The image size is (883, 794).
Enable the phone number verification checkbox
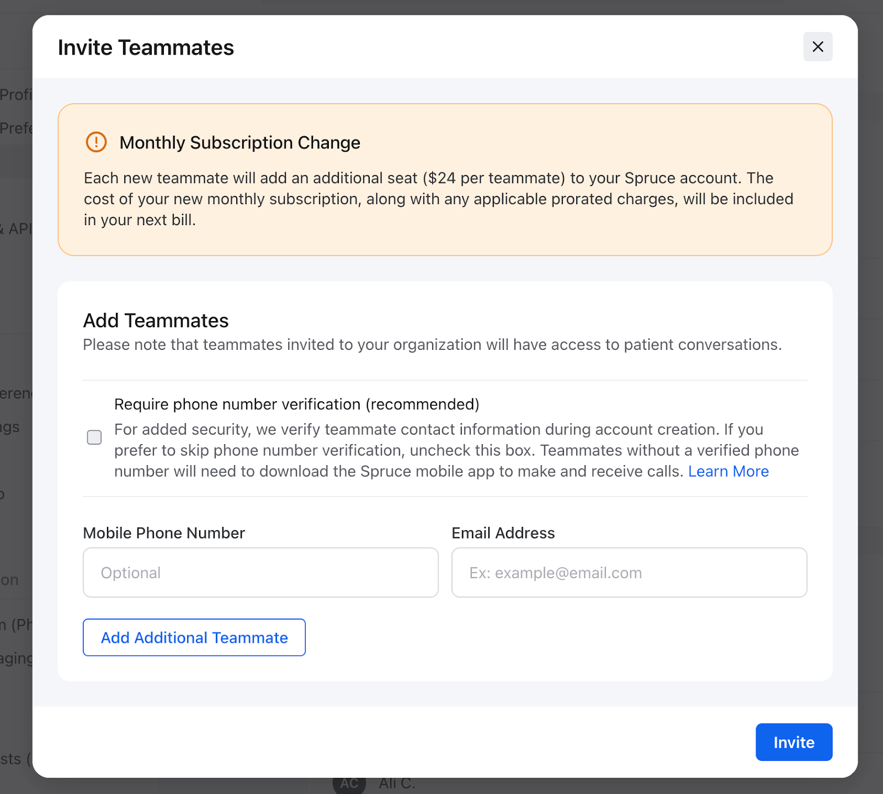pyautogui.click(x=94, y=438)
